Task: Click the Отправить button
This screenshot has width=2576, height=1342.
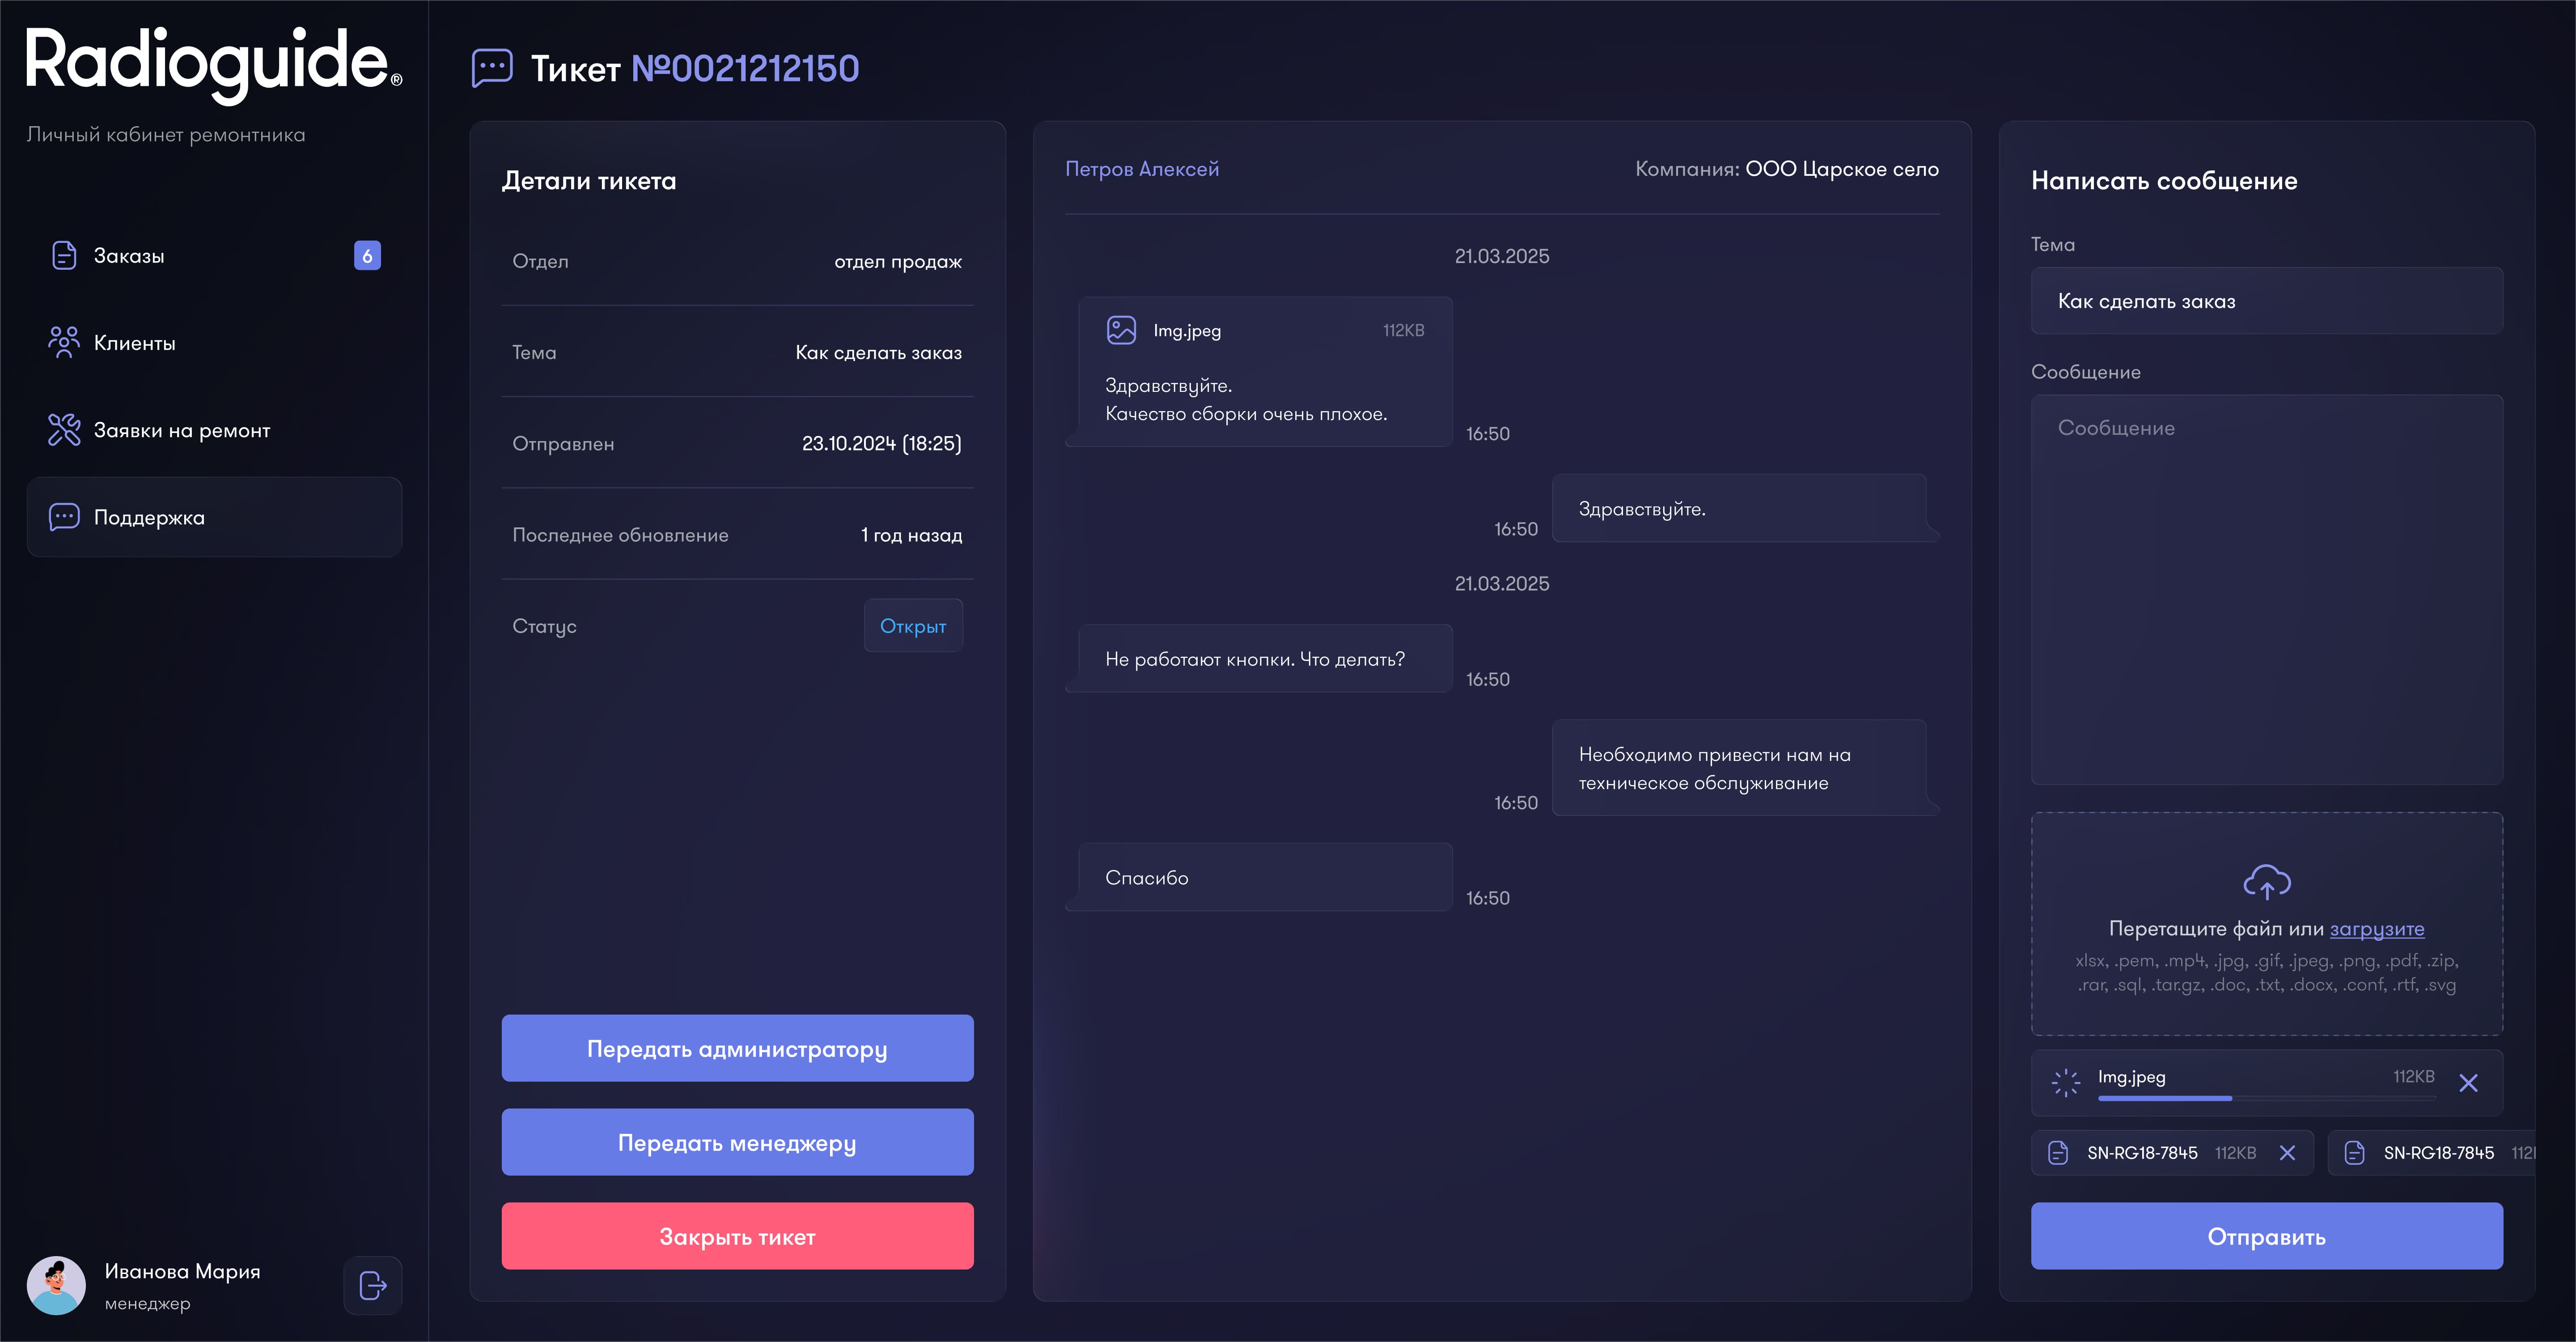Action: (2267, 1237)
